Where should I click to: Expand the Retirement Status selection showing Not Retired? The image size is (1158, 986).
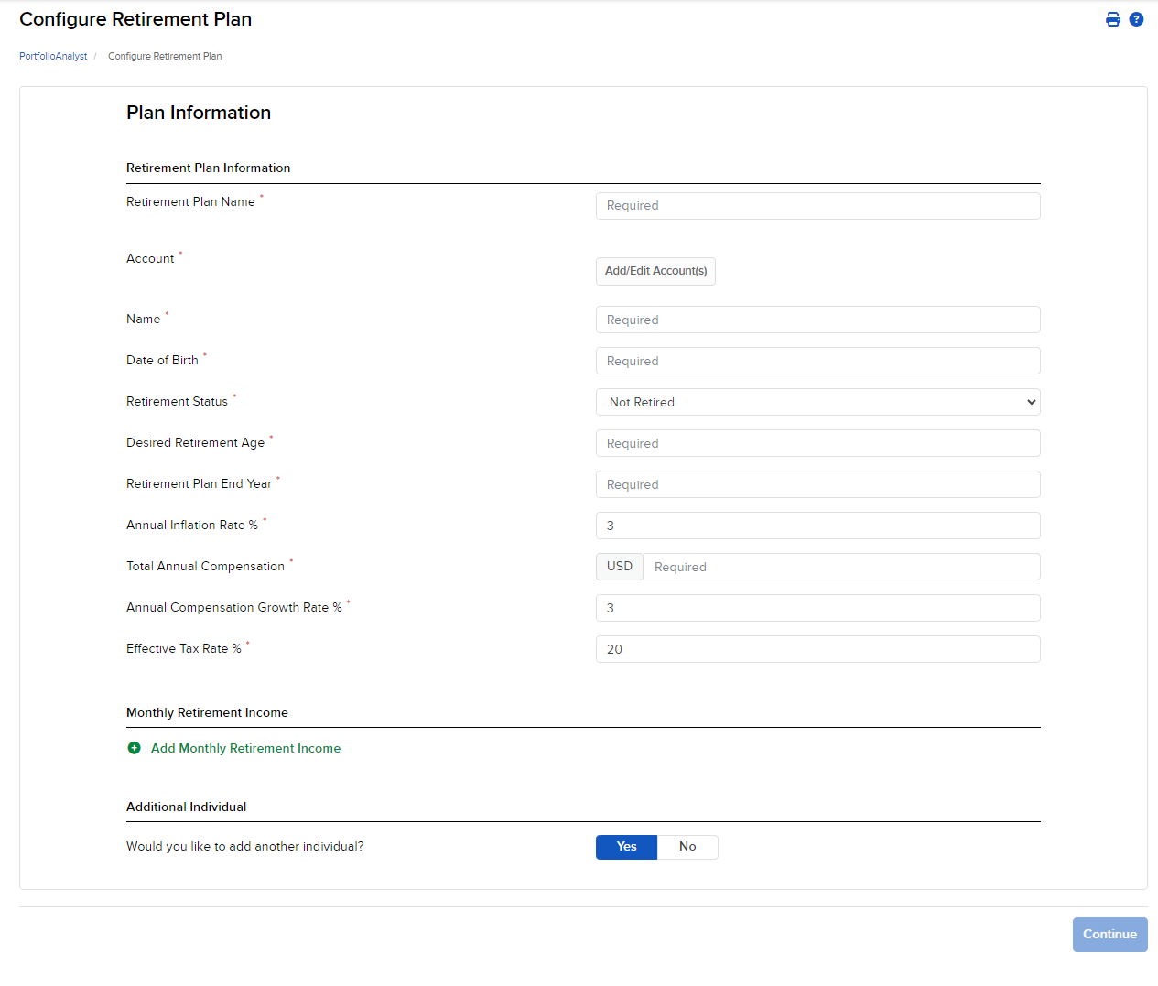(x=817, y=401)
